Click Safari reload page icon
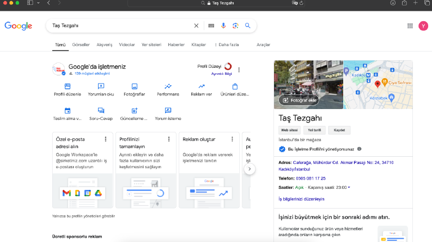This screenshot has height=242, width=432. pos(301,3)
